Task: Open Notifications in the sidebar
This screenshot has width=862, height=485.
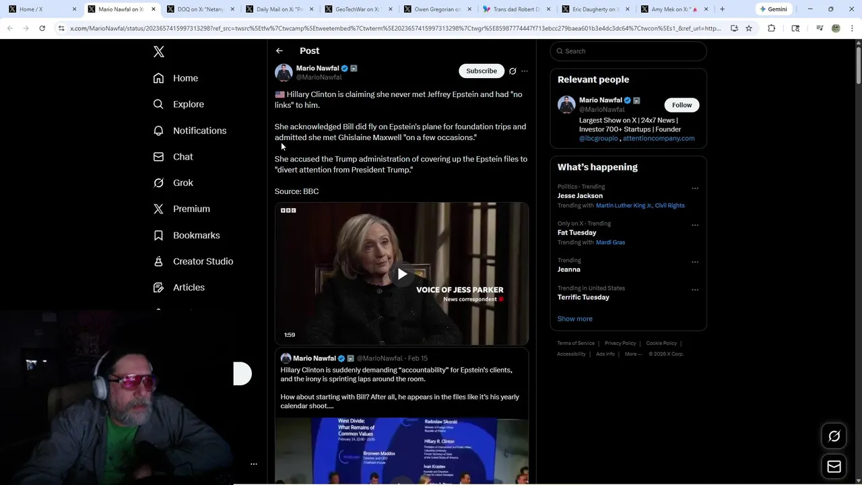Action: pyautogui.click(x=189, y=131)
